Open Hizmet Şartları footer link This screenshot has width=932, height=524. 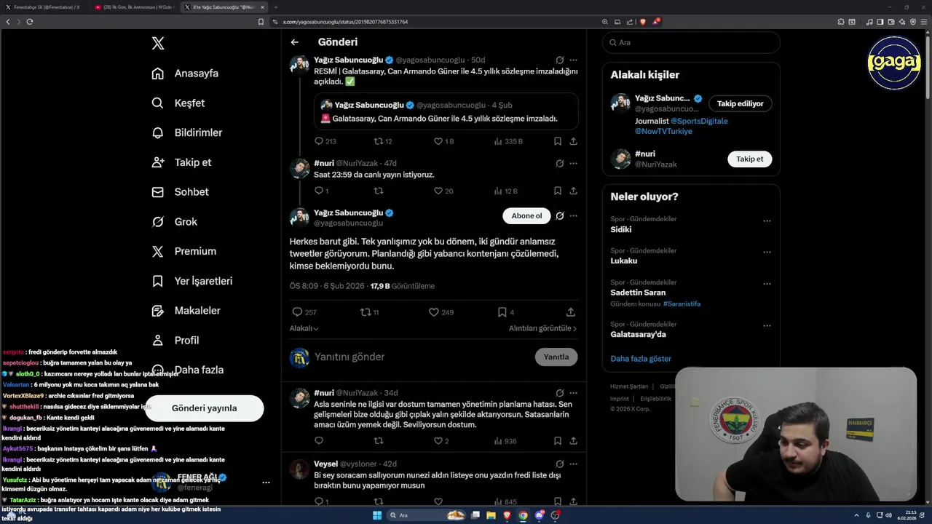pyautogui.click(x=629, y=386)
